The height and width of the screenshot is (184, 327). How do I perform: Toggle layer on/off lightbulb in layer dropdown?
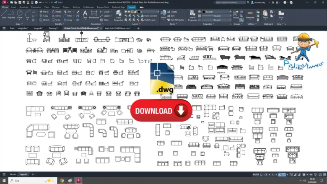(x=126, y=12)
